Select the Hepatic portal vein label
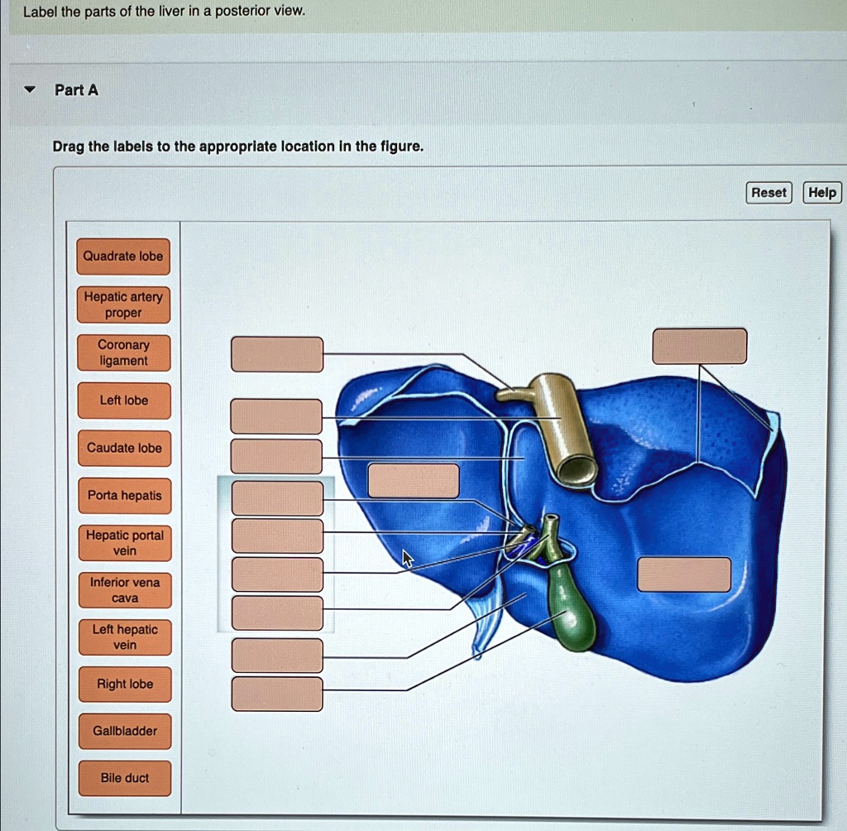The height and width of the screenshot is (831, 847). coord(124,542)
